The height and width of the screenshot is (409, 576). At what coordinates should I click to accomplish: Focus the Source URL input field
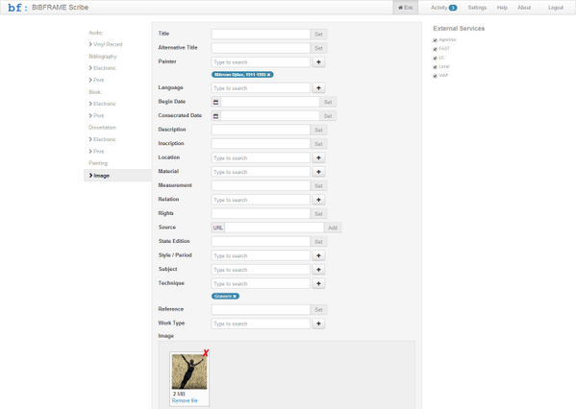click(x=274, y=228)
